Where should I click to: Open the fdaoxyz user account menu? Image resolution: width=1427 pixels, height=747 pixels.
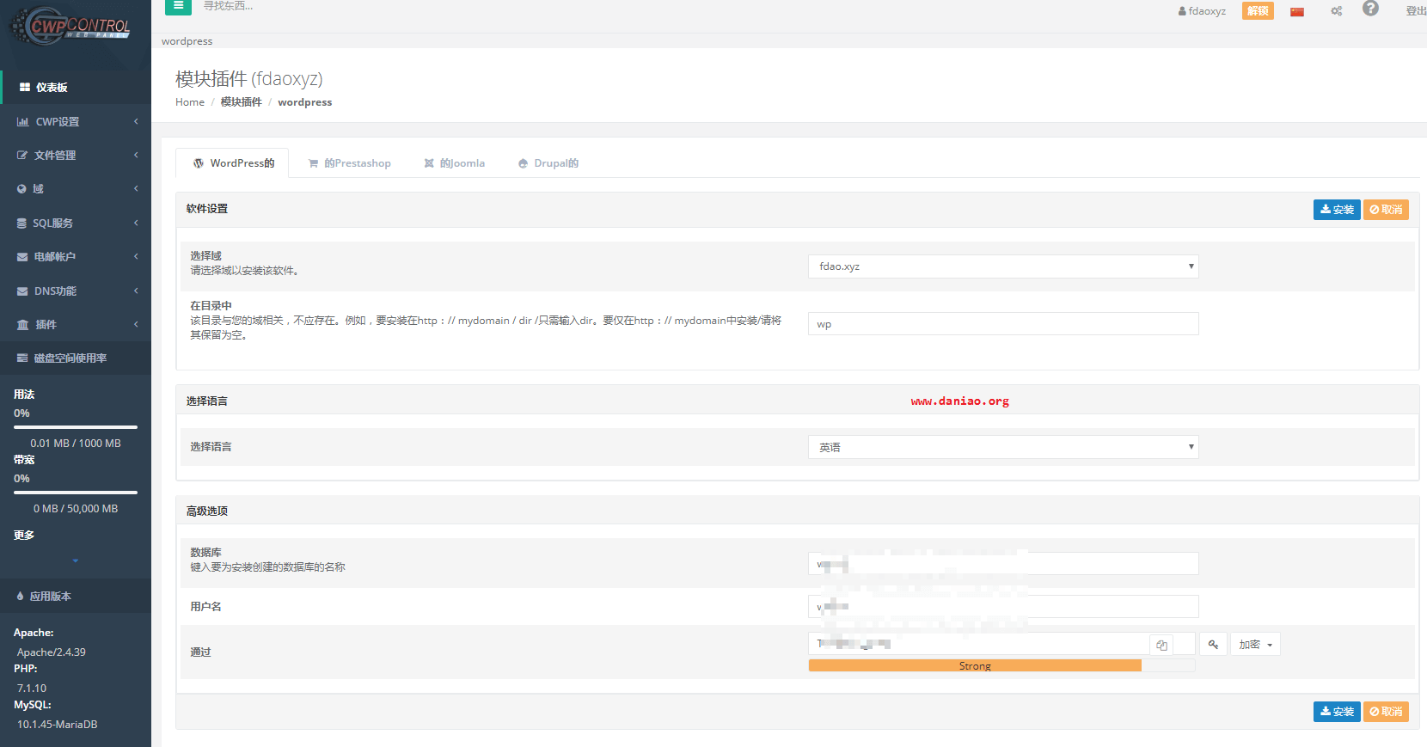coord(1202,11)
